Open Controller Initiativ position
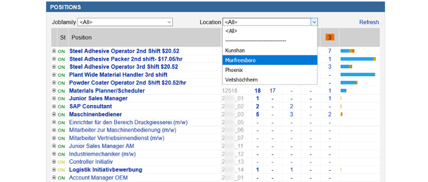 click(91, 162)
